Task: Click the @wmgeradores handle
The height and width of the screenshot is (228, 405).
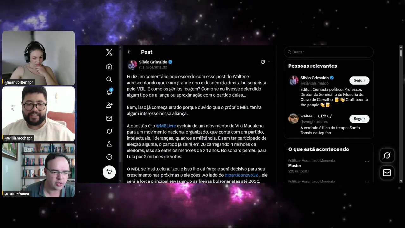Action: (x=314, y=122)
